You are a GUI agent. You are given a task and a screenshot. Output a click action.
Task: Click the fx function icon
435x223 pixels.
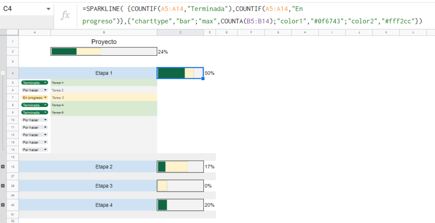[65, 15]
